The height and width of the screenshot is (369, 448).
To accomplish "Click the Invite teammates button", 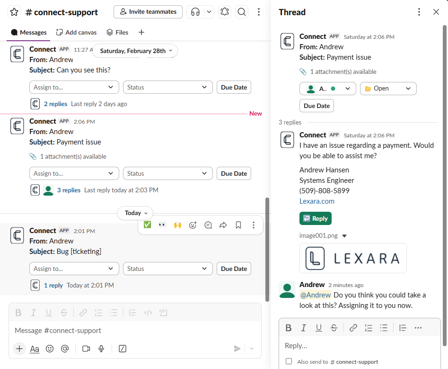I will point(148,12).
